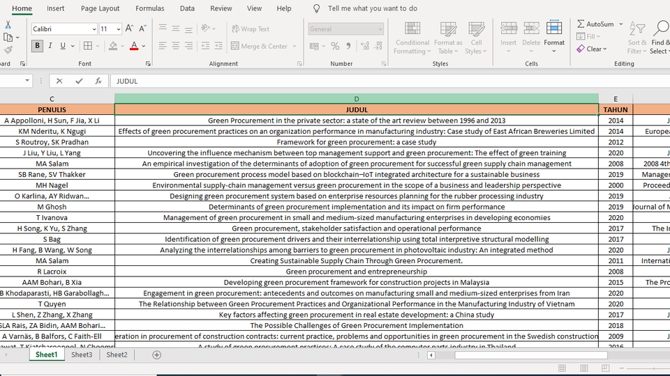Image resolution: width=670 pixels, height=376 pixels.
Task: Set Middle Align vertical alignment
Action: point(176,29)
